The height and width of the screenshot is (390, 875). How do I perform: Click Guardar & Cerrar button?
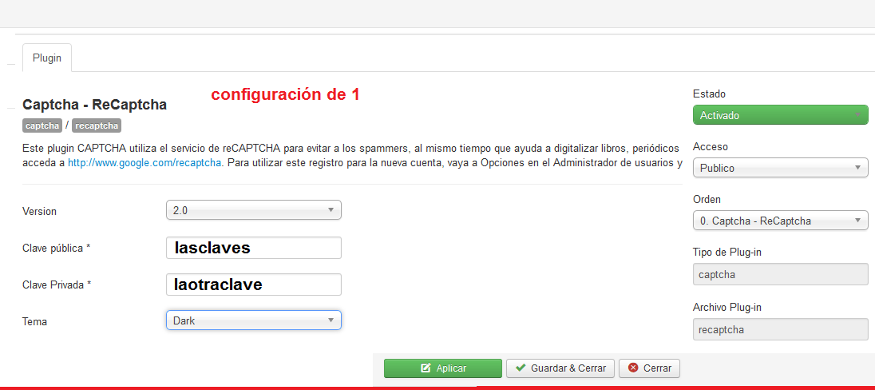pos(560,368)
